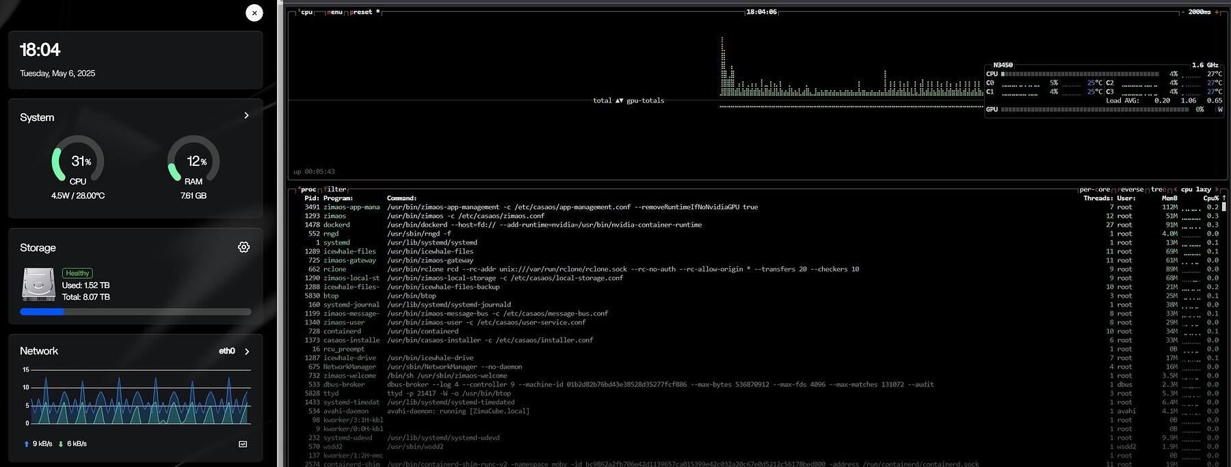Click the User: column header
The image size is (1231, 467).
(1126, 198)
